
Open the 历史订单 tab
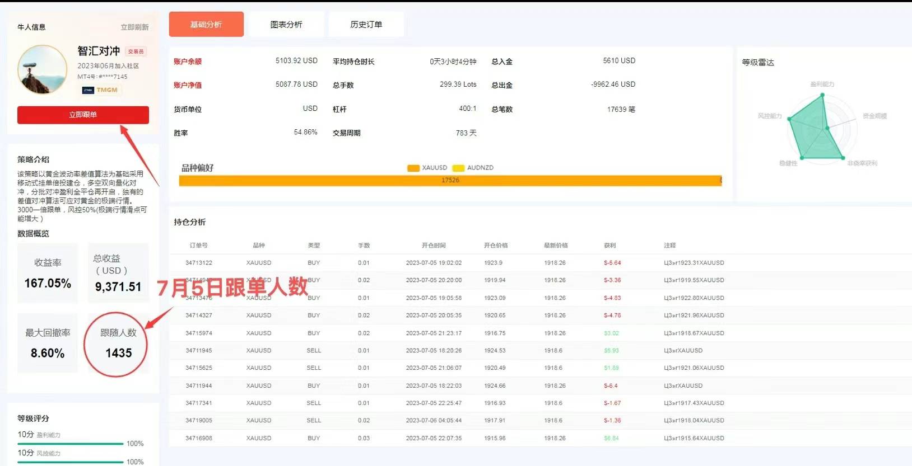pyautogui.click(x=366, y=24)
